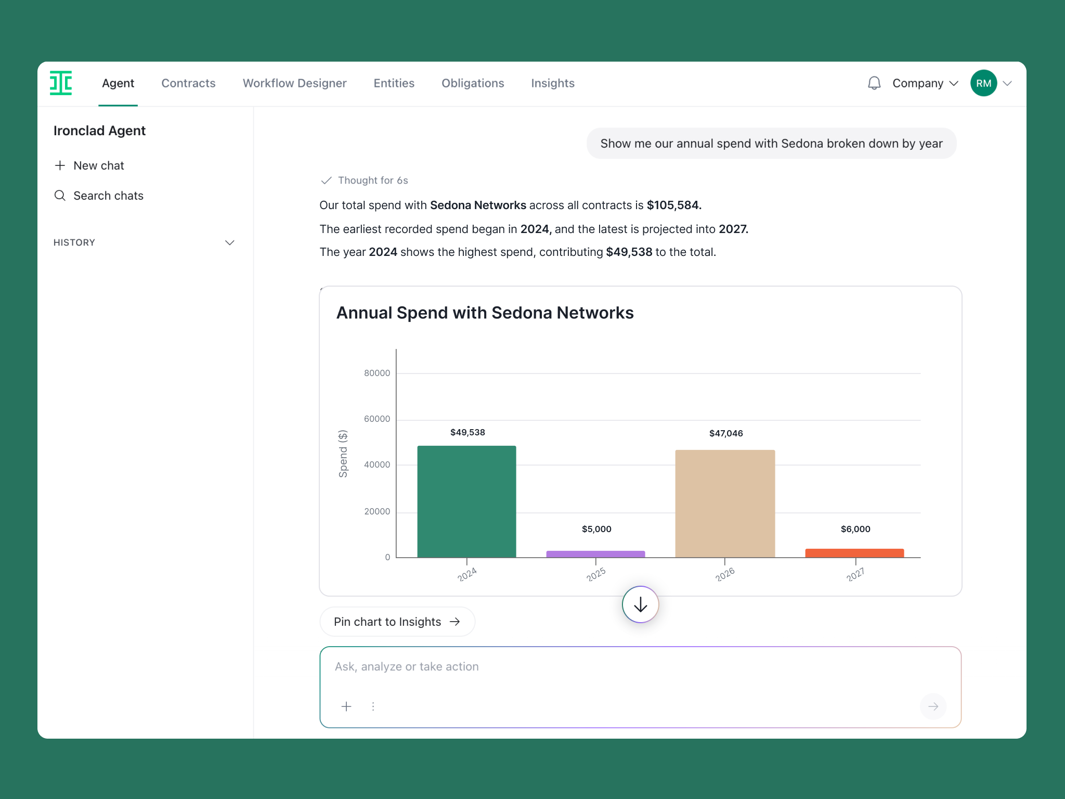Start a New chat
The image size is (1065, 799).
coord(89,165)
